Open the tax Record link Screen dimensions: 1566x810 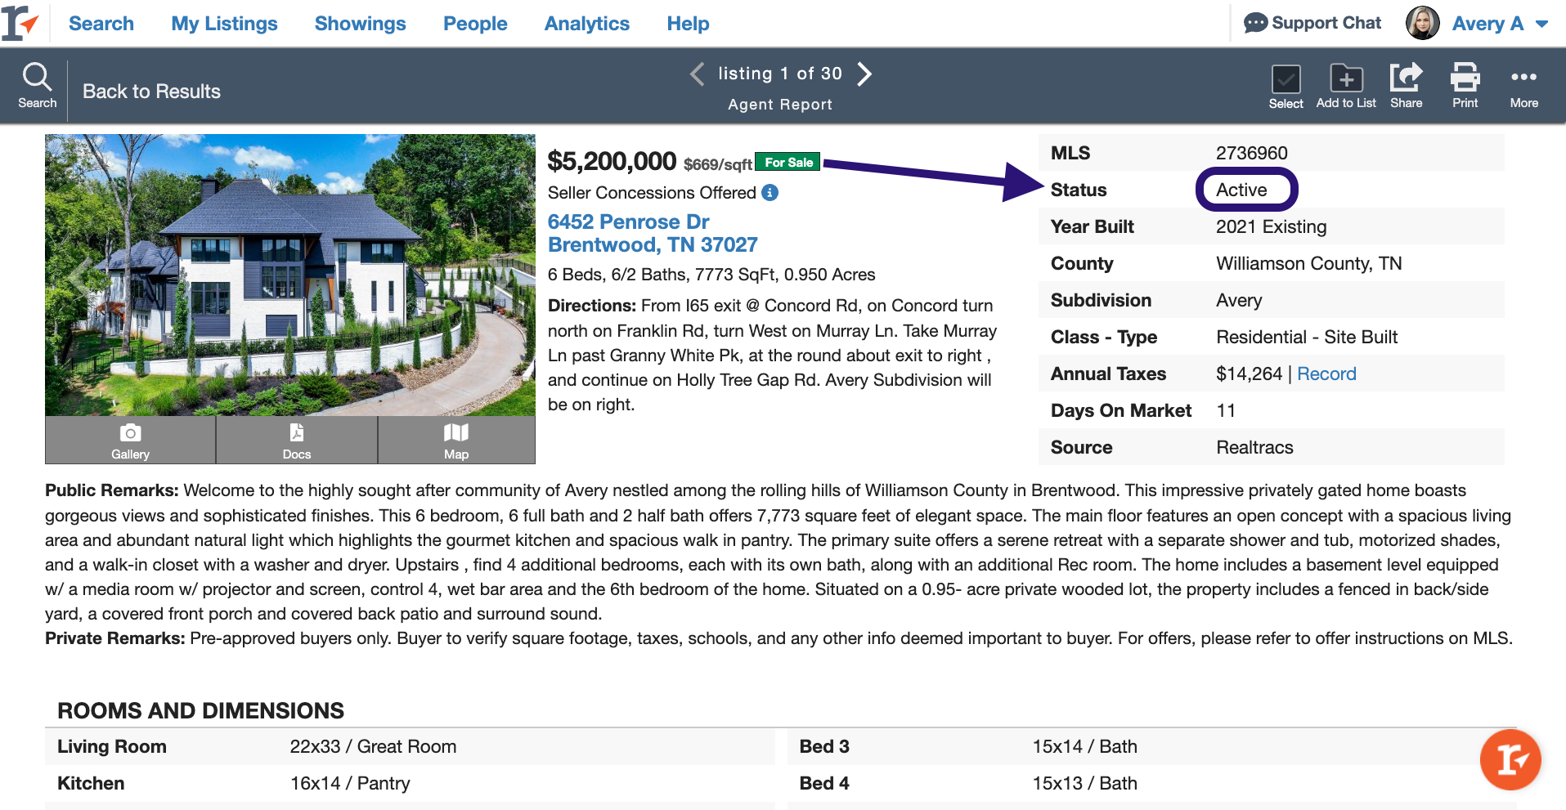point(1326,374)
